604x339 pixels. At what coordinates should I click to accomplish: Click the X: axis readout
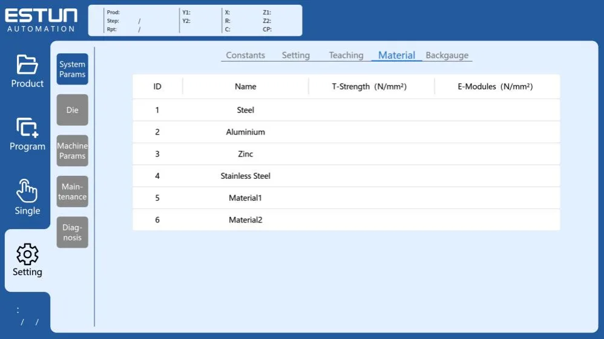(228, 12)
